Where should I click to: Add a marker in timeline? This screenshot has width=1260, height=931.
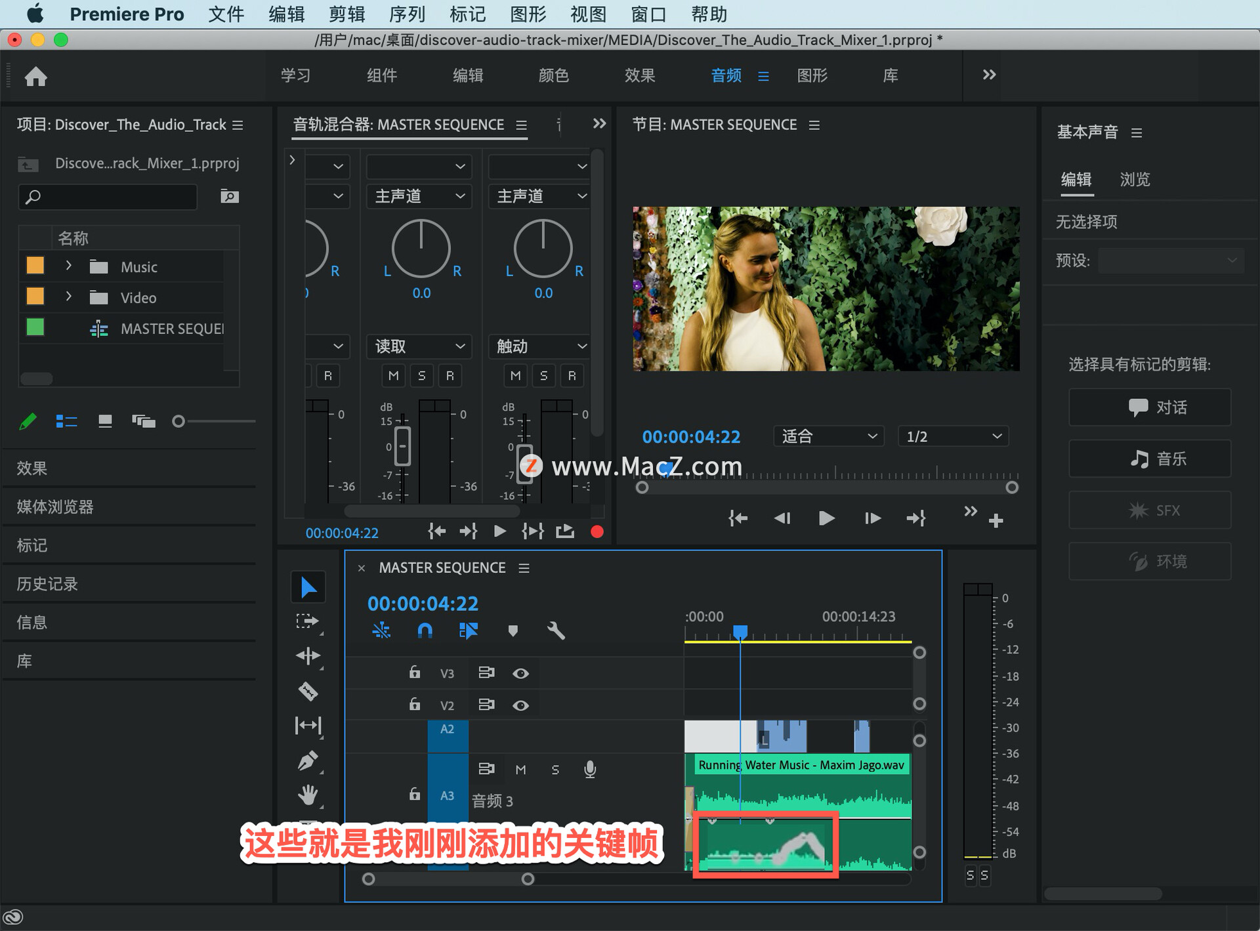(x=513, y=631)
